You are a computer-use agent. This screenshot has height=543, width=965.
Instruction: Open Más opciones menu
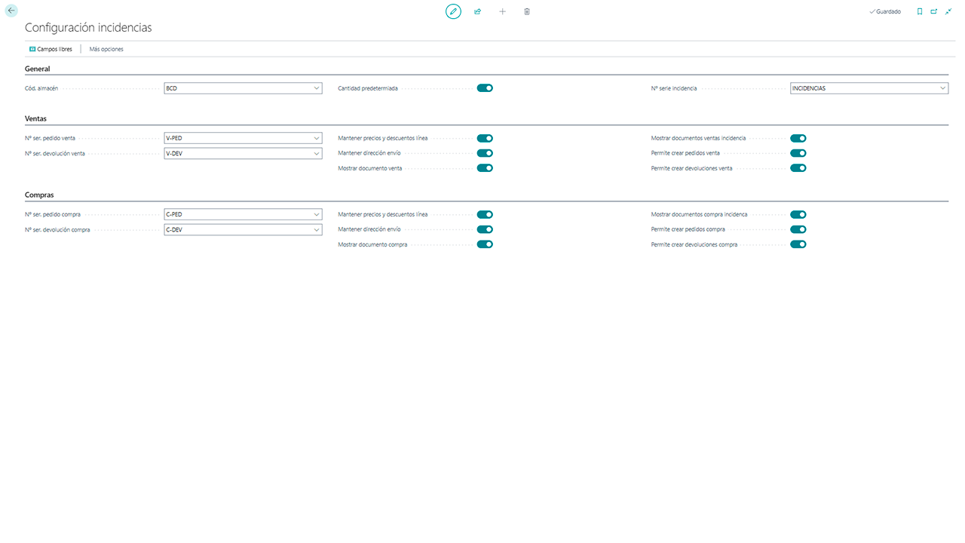(x=106, y=49)
